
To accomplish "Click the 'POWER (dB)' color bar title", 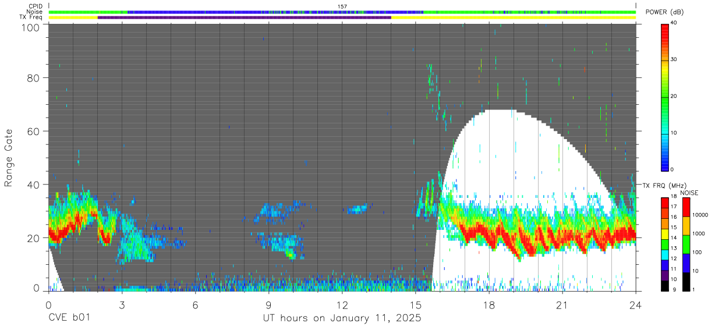I will click(x=664, y=12).
